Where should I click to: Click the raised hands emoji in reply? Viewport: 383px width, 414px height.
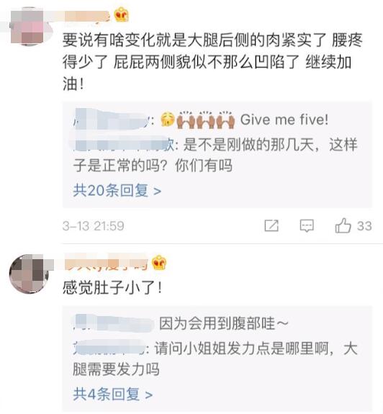205,120
